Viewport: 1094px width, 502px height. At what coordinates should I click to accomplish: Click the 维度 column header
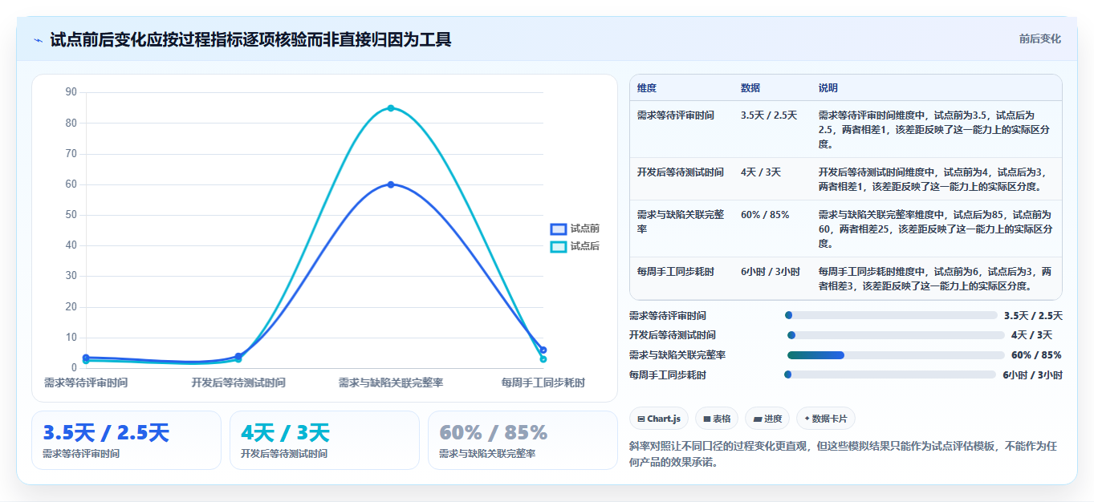[x=647, y=88]
